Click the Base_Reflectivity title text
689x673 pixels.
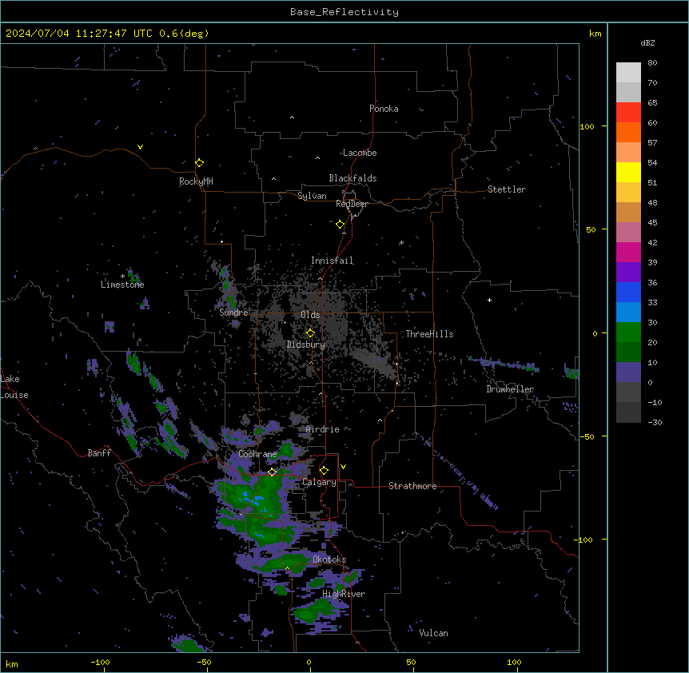coord(344,12)
